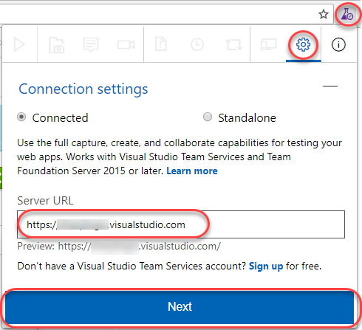362x330 pixels.
Task: Click the loop arrows toolbar icon
Action: [x=233, y=45]
